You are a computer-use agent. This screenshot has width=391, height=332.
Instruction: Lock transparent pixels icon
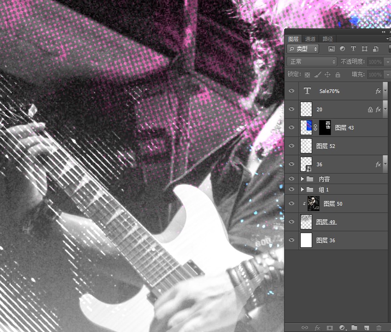pos(308,75)
